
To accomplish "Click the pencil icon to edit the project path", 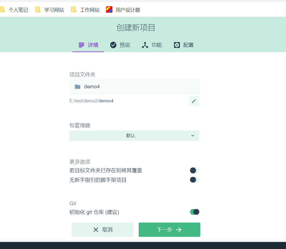I will pos(194,101).
